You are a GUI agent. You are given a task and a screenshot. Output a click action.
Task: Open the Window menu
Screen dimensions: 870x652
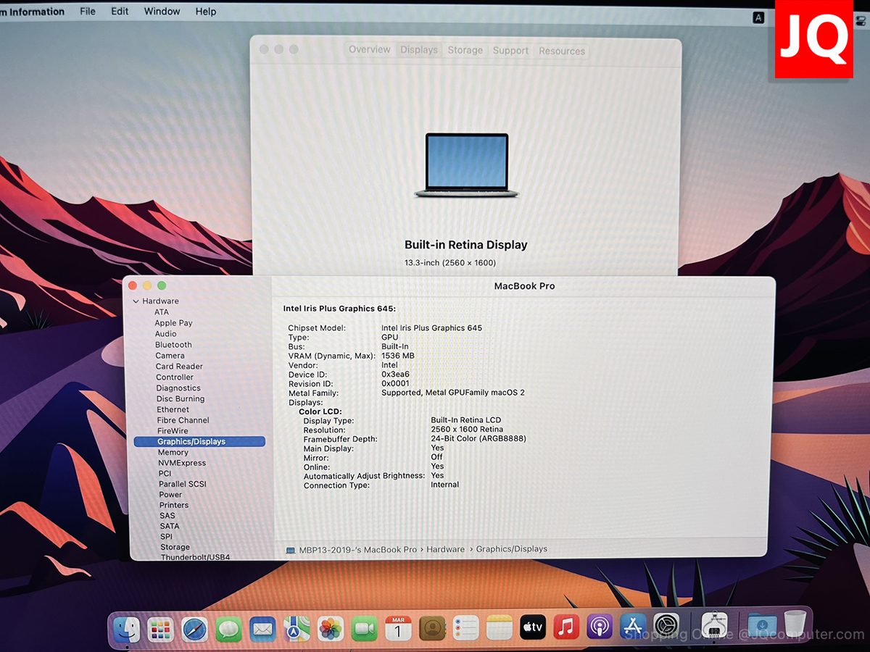162,12
